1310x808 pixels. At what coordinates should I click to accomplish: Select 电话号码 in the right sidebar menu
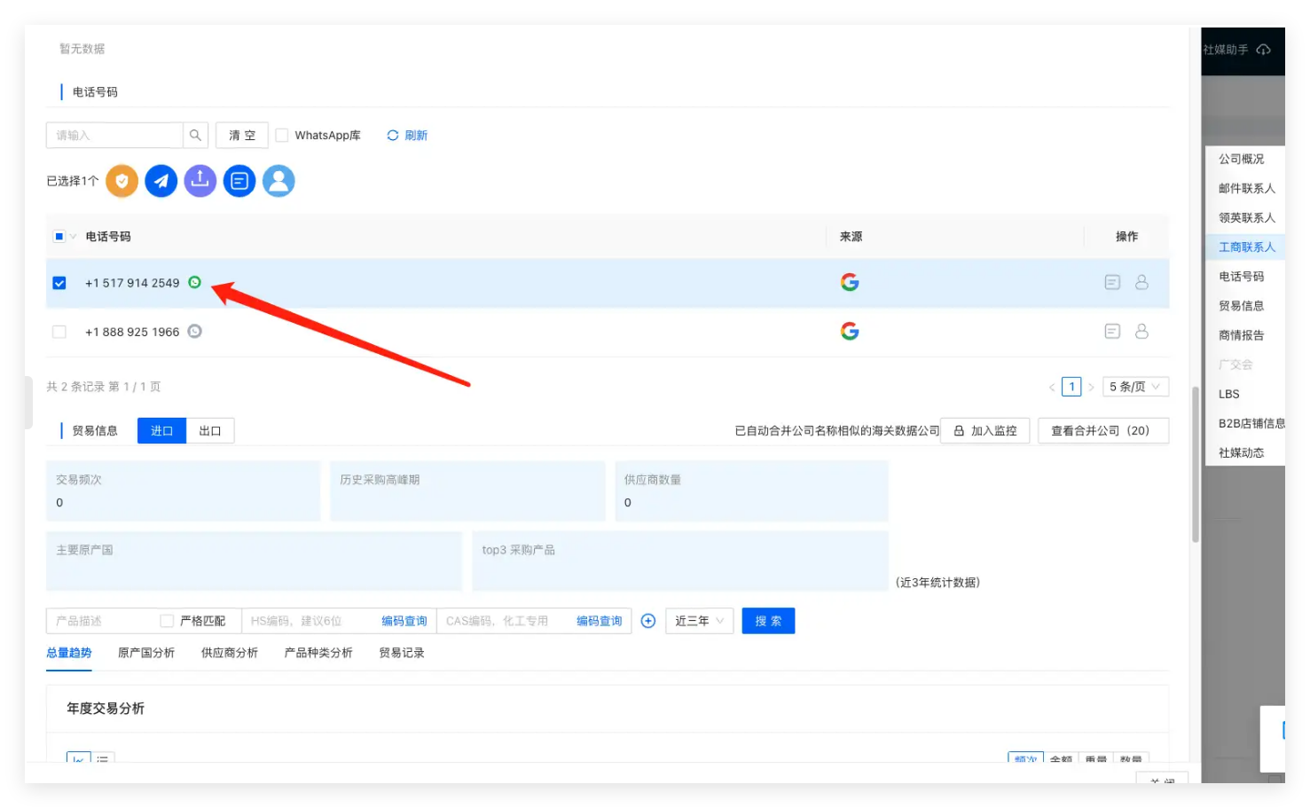(1241, 277)
